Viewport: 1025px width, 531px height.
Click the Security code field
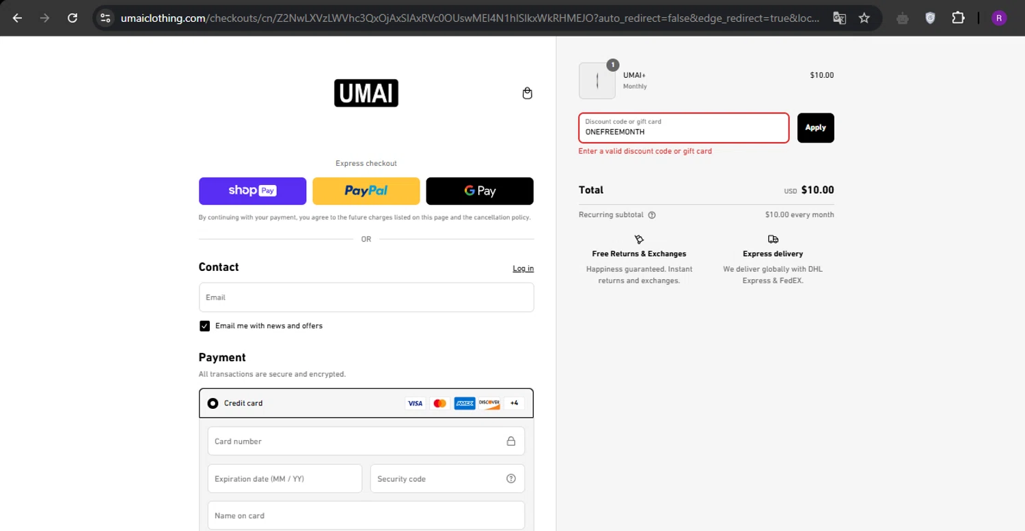coord(448,478)
